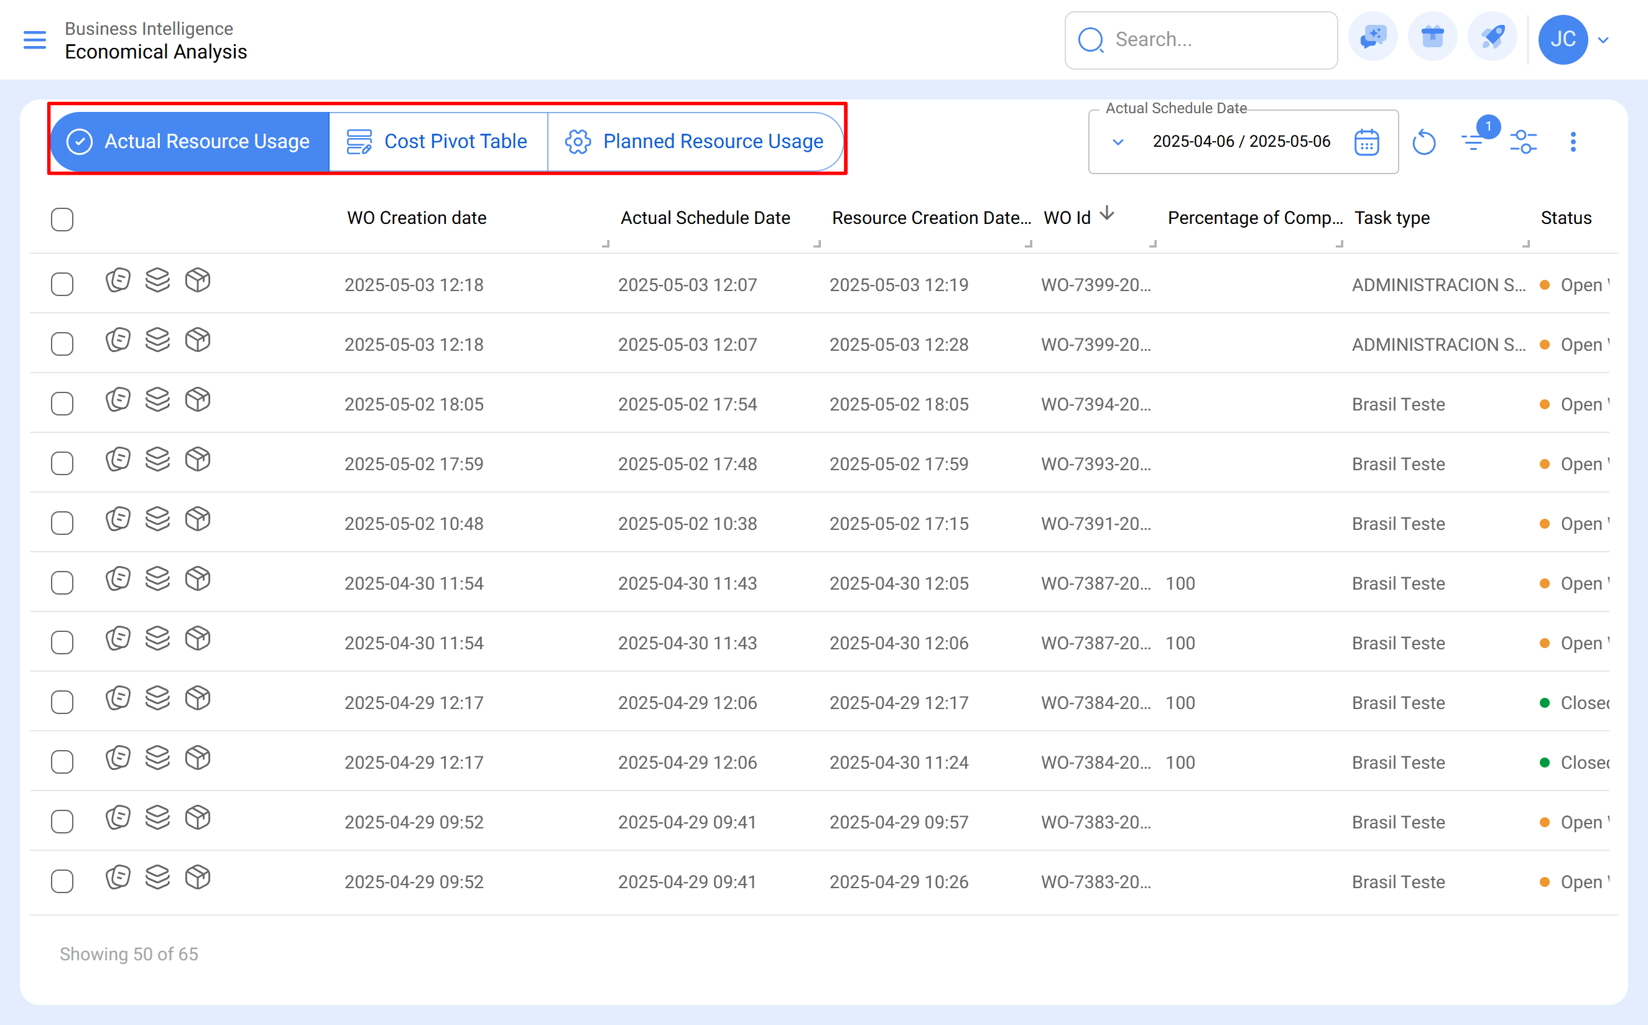Click the layers icon in first row
1648x1025 pixels.
click(x=158, y=280)
